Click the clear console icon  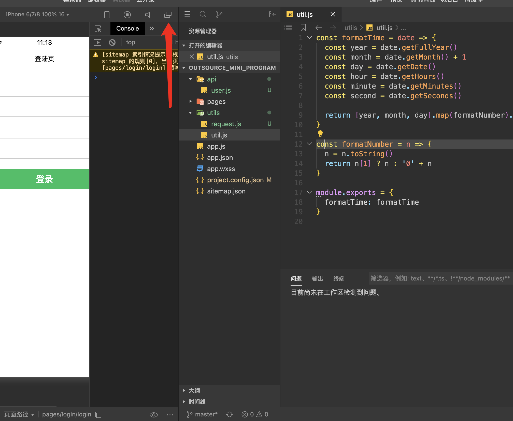tap(112, 42)
